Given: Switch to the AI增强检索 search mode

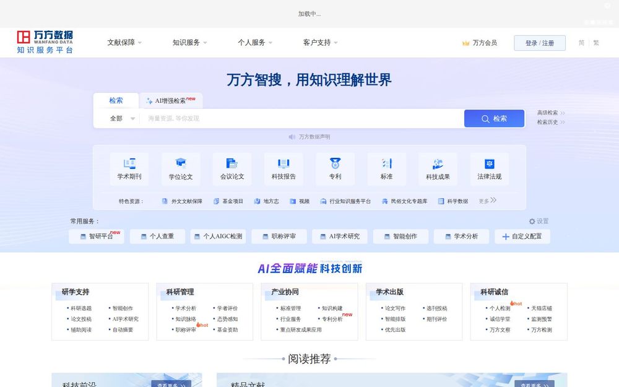Looking at the screenshot, I should point(171,99).
